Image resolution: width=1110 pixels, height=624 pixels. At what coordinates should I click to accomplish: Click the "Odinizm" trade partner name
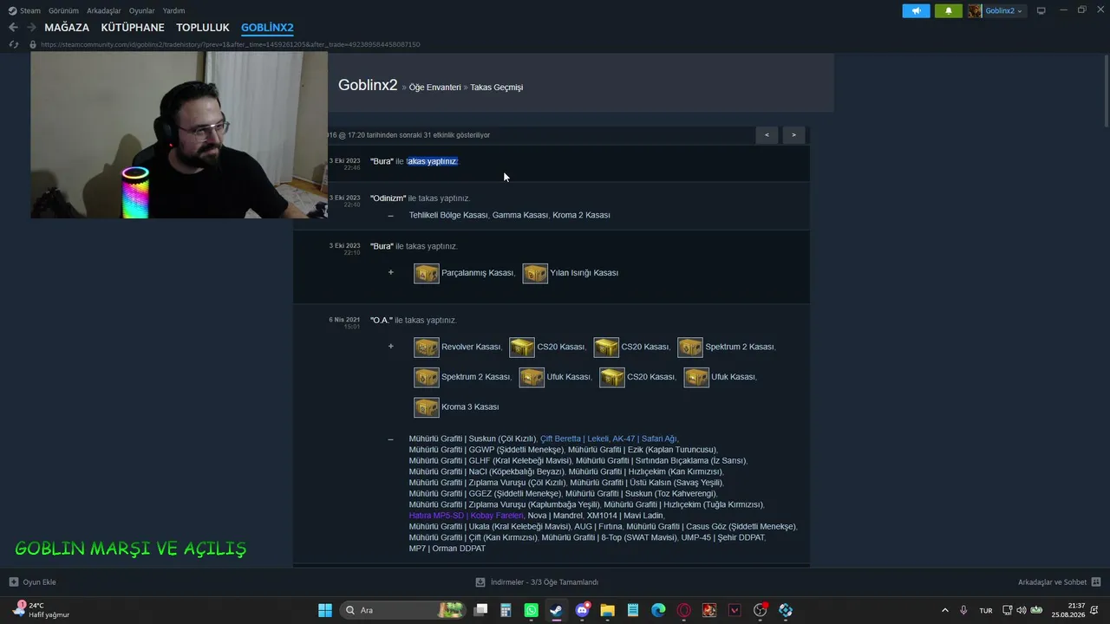click(388, 198)
